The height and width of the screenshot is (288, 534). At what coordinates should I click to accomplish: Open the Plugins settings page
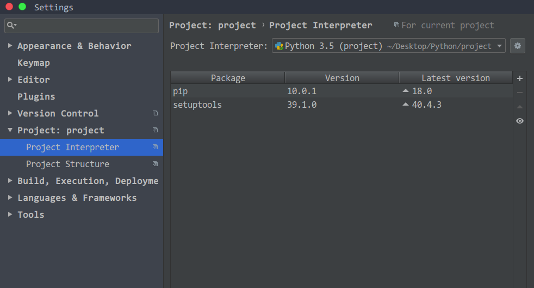point(36,96)
